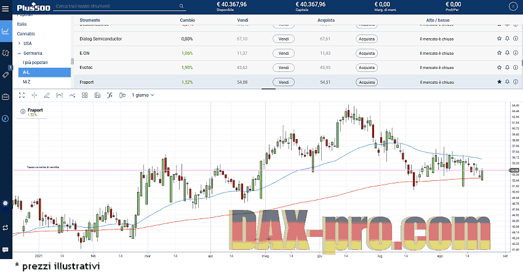This screenshot has height=272, width=523.
Task: Select I più popolari under Germania
Action: [x=35, y=62]
